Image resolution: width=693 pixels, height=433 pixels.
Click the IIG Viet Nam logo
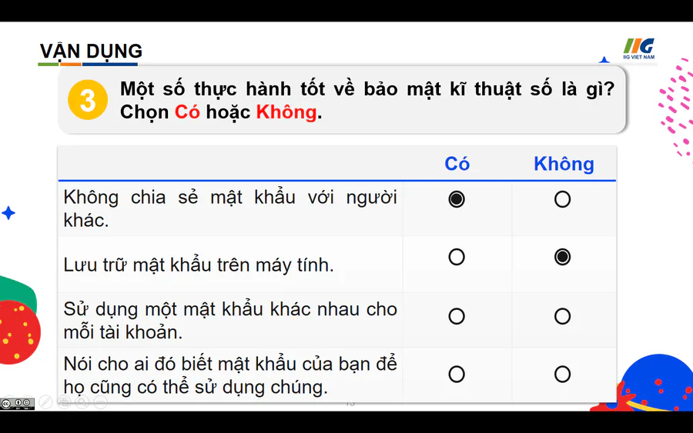coord(639,48)
